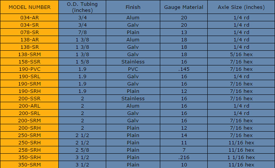Select the 138-SRM model cell
275x168 pixels.
coord(30,54)
